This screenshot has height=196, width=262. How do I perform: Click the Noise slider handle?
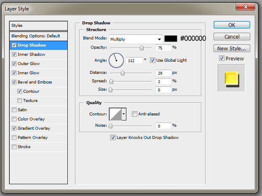[110, 126]
